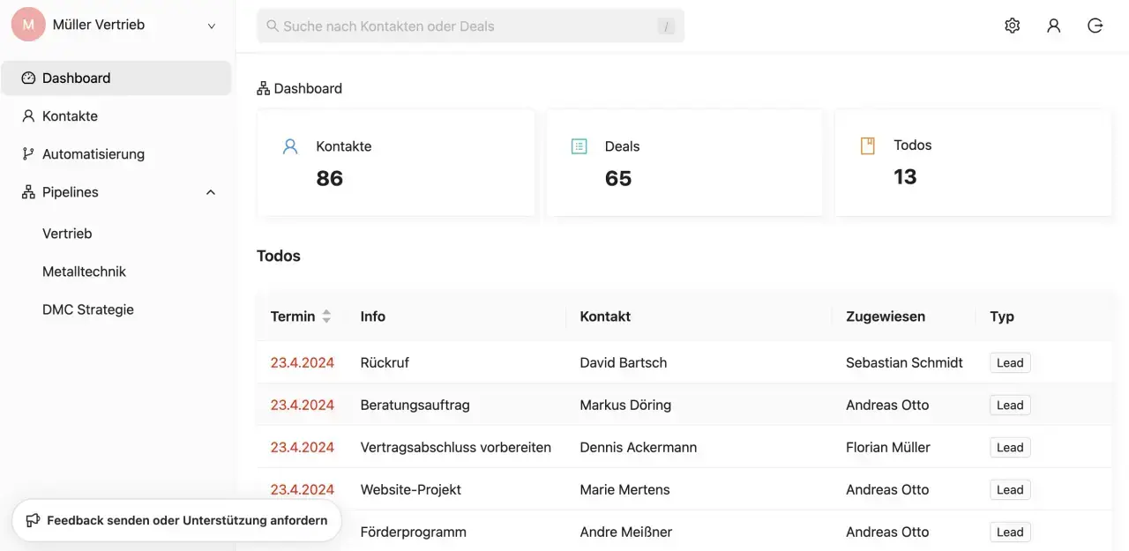Click the logout icon in header
Image resolution: width=1129 pixels, height=551 pixels.
[1095, 26]
